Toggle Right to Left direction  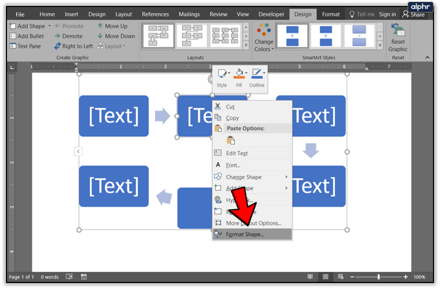click(x=73, y=46)
